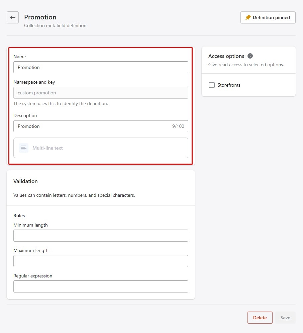Click the Storefronts label text
This screenshot has height=333, width=303.
(x=229, y=85)
